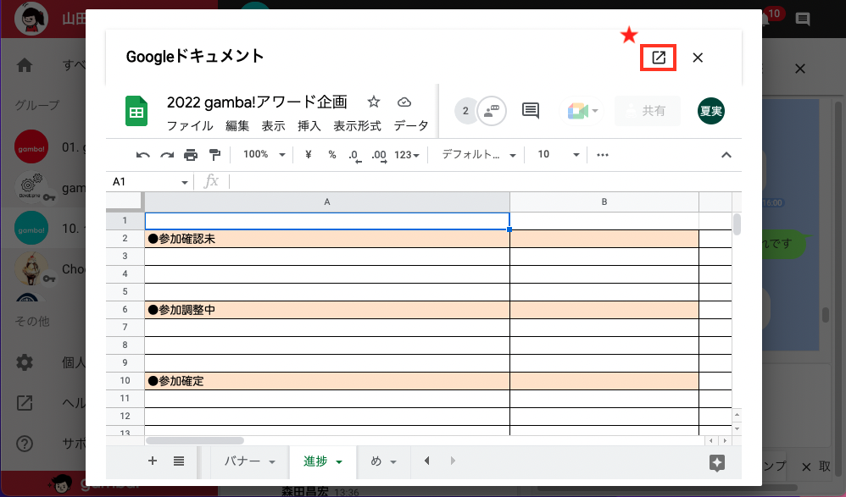Open the デフォルト font dropdown
This screenshot has width=846, height=497.
479,155
